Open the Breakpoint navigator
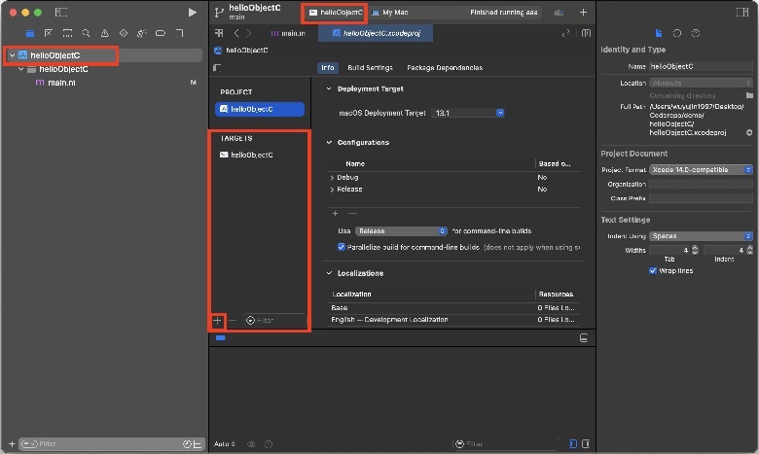The width and height of the screenshot is (759, 454). tap(161, 33)
